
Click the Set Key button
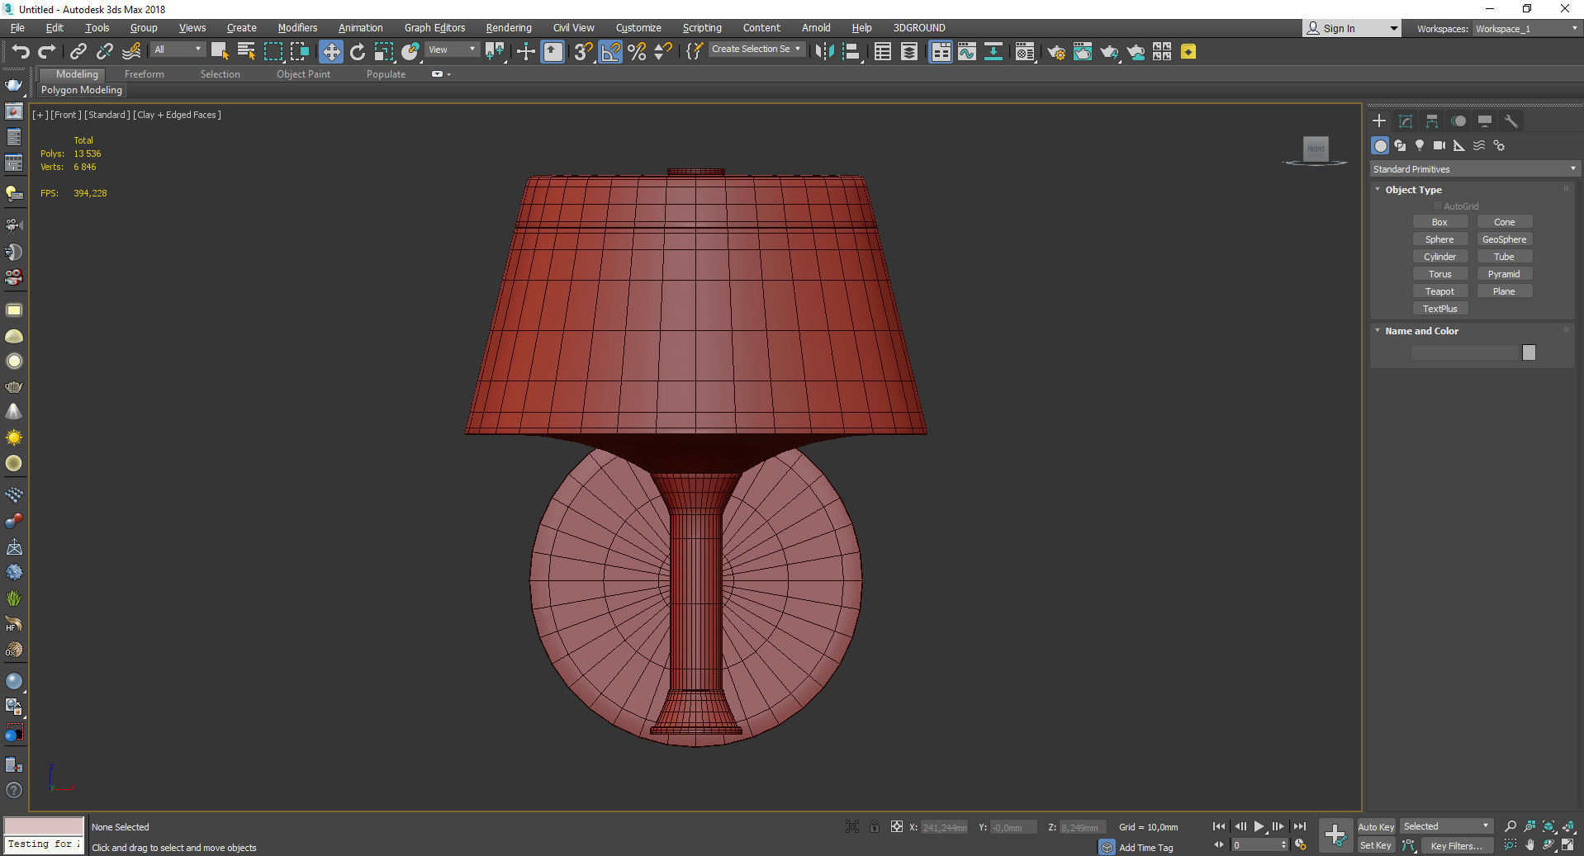(1376, 845)
